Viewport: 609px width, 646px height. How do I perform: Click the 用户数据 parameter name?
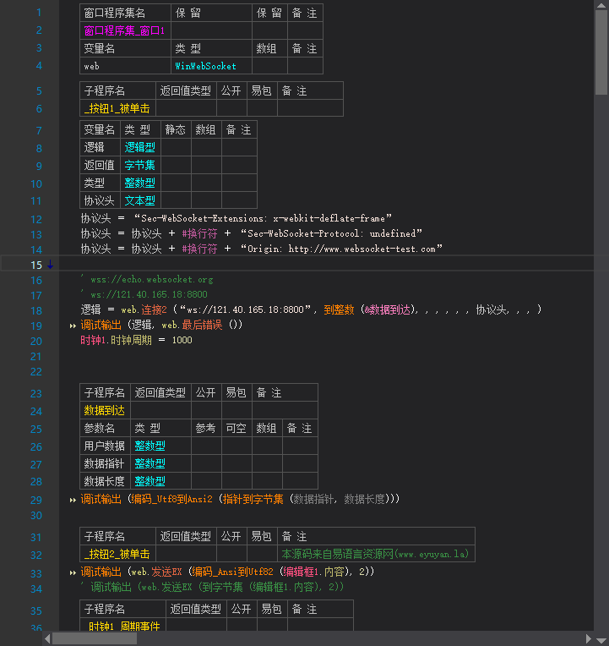click(105, 446)
